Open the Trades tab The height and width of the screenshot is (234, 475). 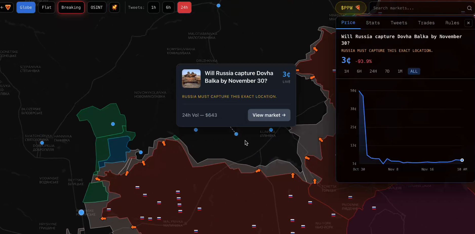(426, 23)
